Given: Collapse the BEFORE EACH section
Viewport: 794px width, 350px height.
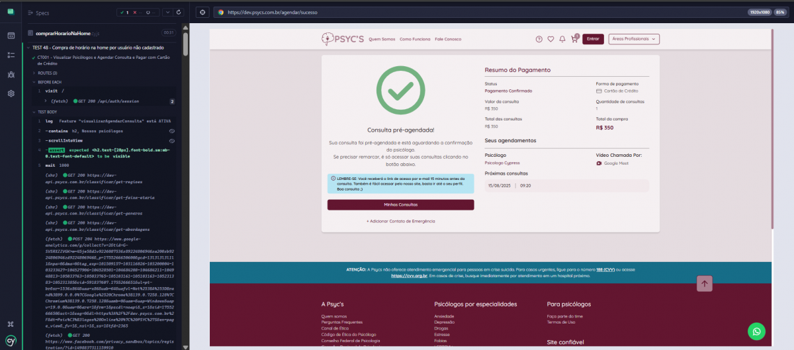Looking at the screenshot, I should click(49, 82).
